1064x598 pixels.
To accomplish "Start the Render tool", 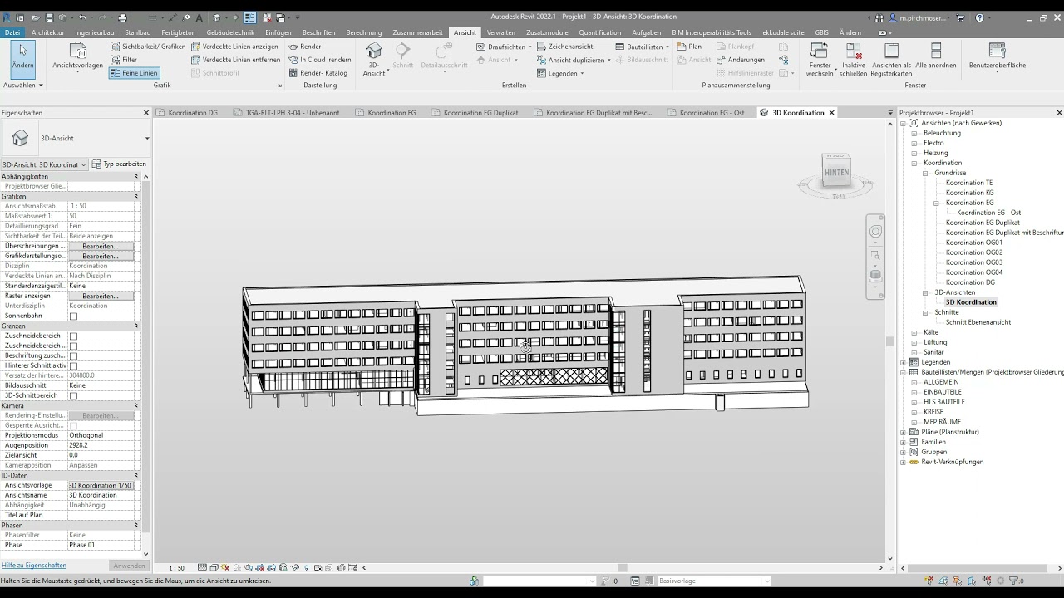I will tap(305, 47).
